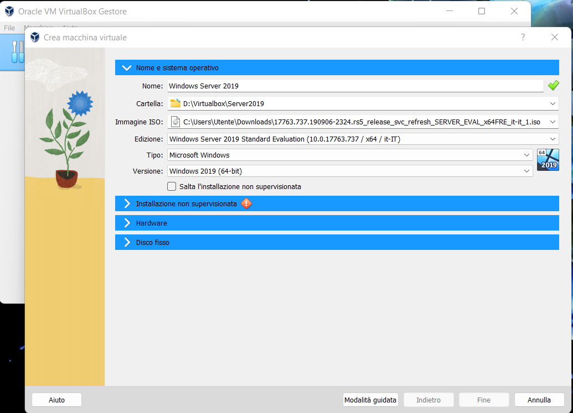Screen dimensions: 573x413
Task: Click the Indietro button
Action: 429,400
